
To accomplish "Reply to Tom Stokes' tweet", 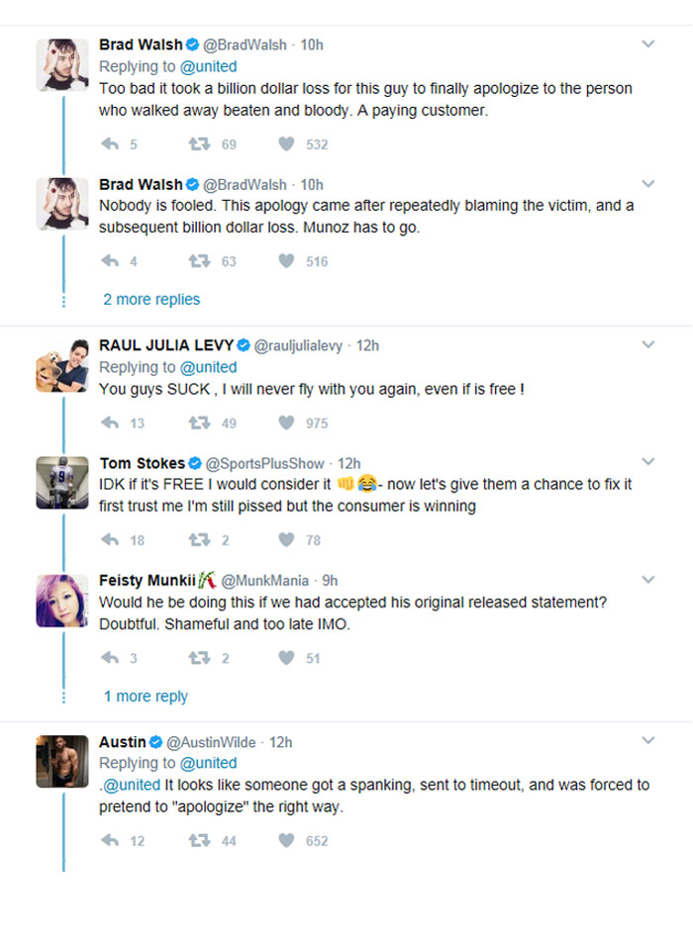I will pos(111,540).
